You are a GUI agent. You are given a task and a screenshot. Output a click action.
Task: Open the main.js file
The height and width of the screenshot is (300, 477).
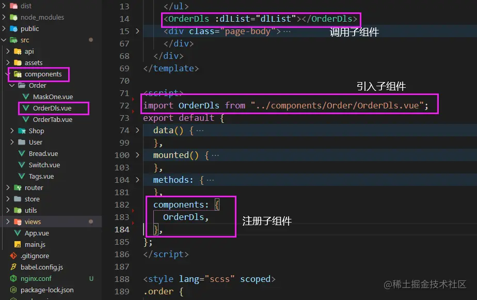pyautogui.click(x=35, y=244)
